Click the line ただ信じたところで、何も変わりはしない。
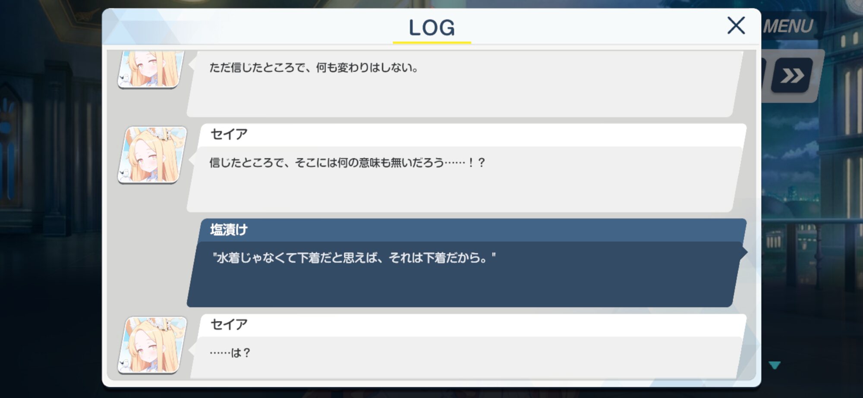 pos(314,68)
